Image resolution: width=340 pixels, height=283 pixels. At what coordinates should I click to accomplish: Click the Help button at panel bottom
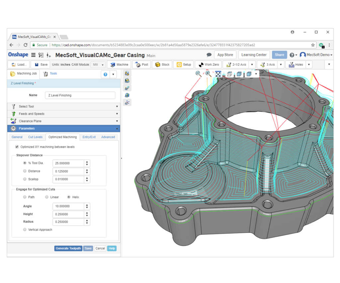pos(112,248)
